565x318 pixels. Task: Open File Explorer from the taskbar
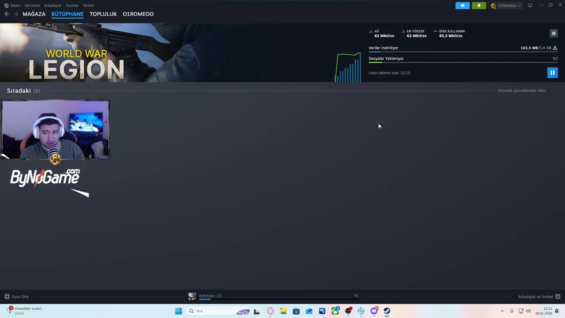[x=283, y=311]
